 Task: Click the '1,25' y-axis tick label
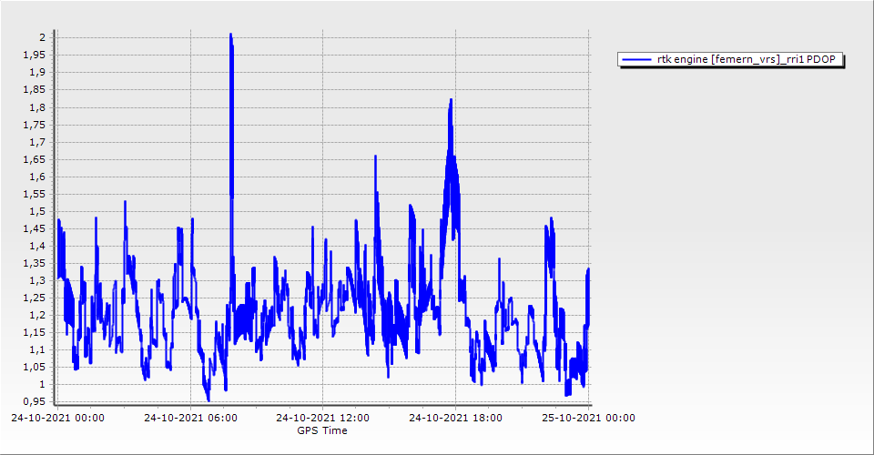pyautogui.click(x=34, y=298)
